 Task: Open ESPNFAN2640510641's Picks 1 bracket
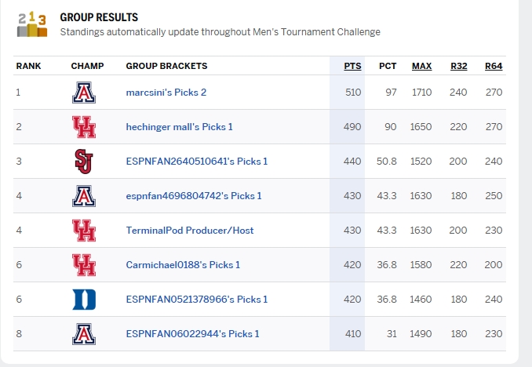coord(196,162)
